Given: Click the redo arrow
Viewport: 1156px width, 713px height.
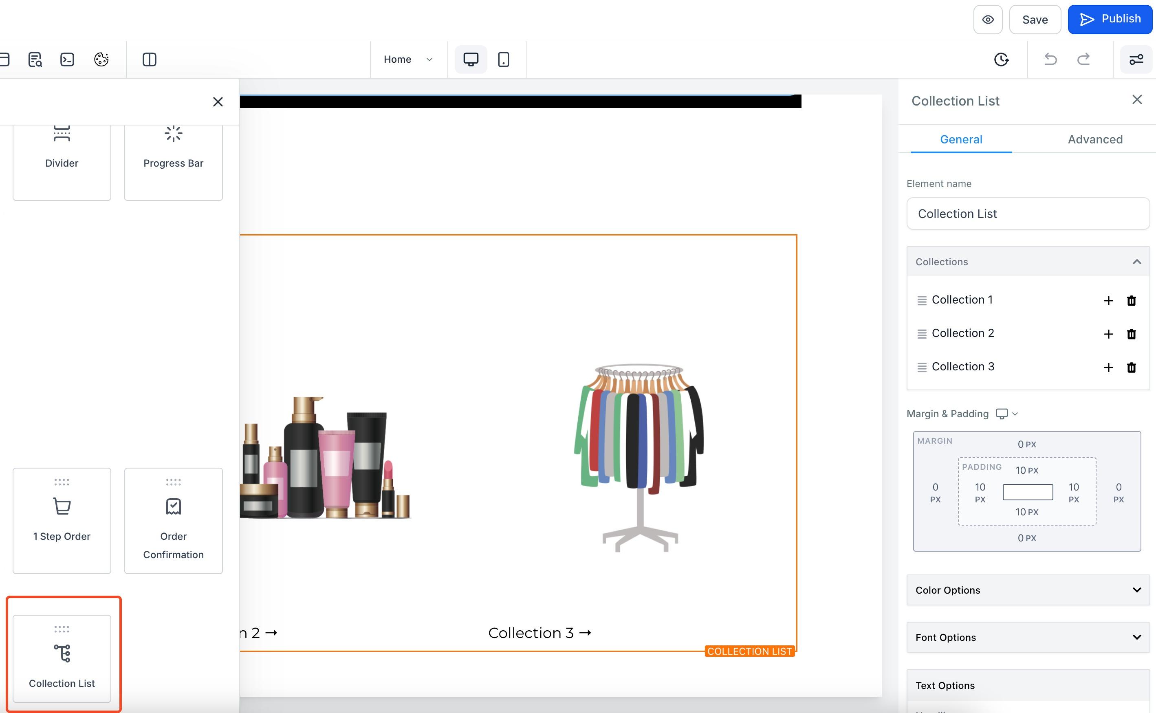Looking at the screenshot, I should tap(1084, 59).
